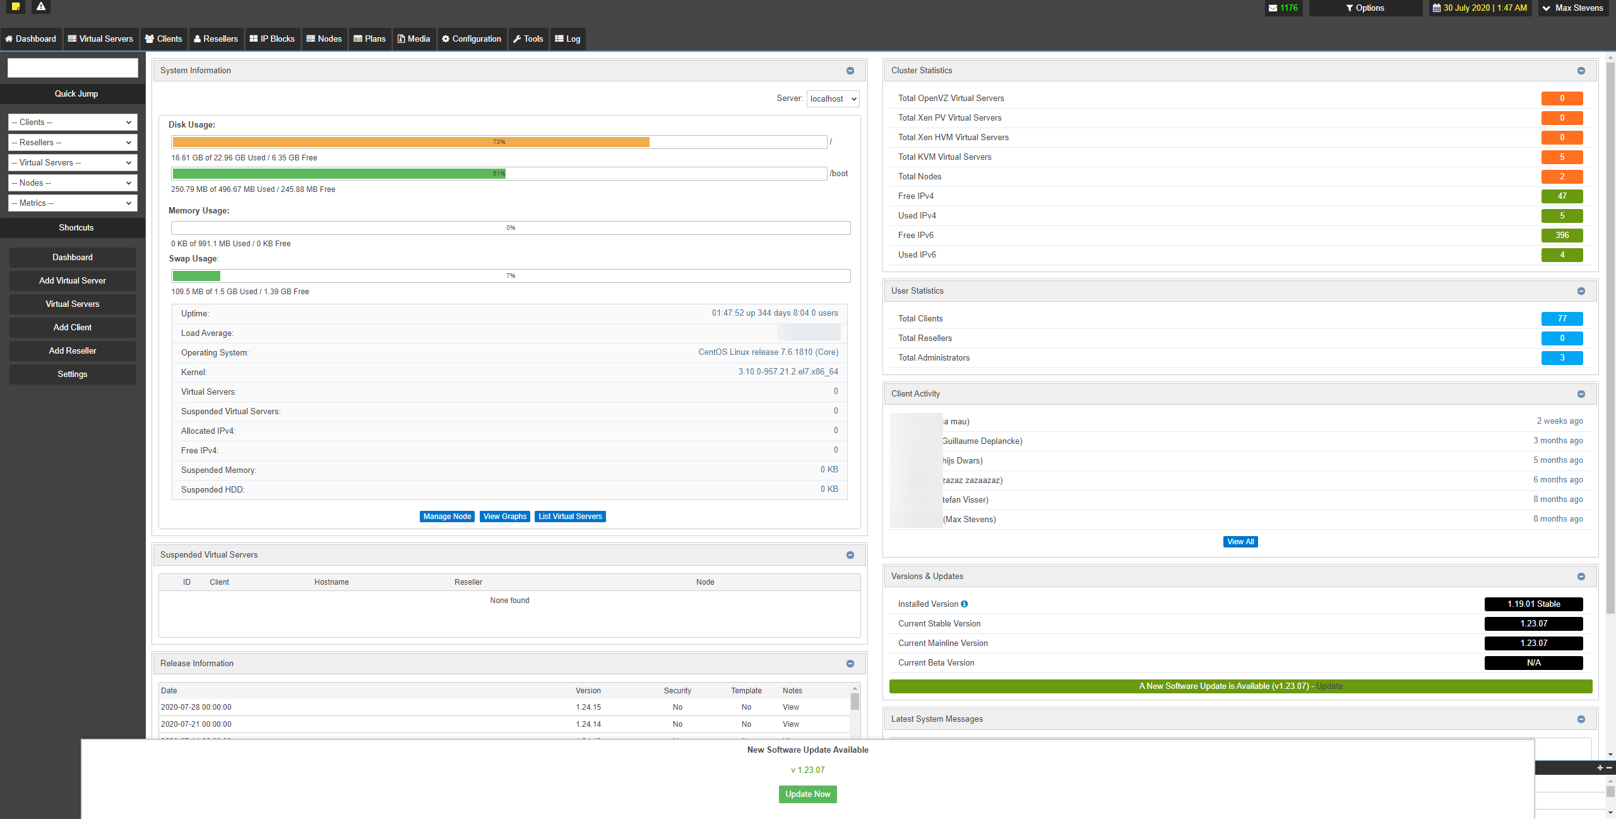Viewport: 1616px width, 819px height.
Task: Collapse the Versions & Updates panel
Action: (1581, 577)
